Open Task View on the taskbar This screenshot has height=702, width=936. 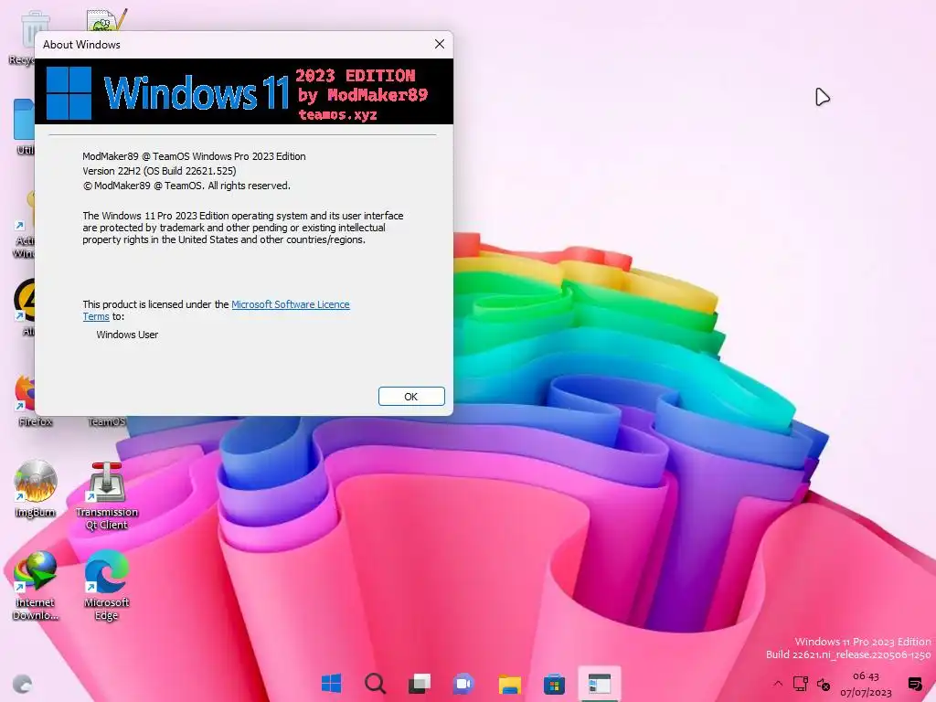(419, 684)
